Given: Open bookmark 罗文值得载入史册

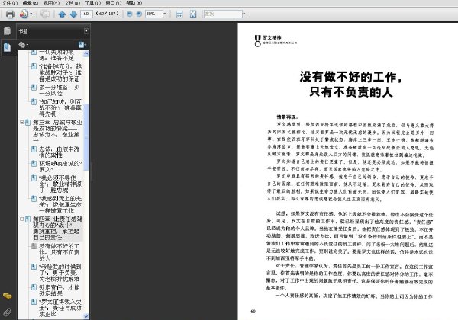Looking at the screenshot, I should [x=60, y=308].
